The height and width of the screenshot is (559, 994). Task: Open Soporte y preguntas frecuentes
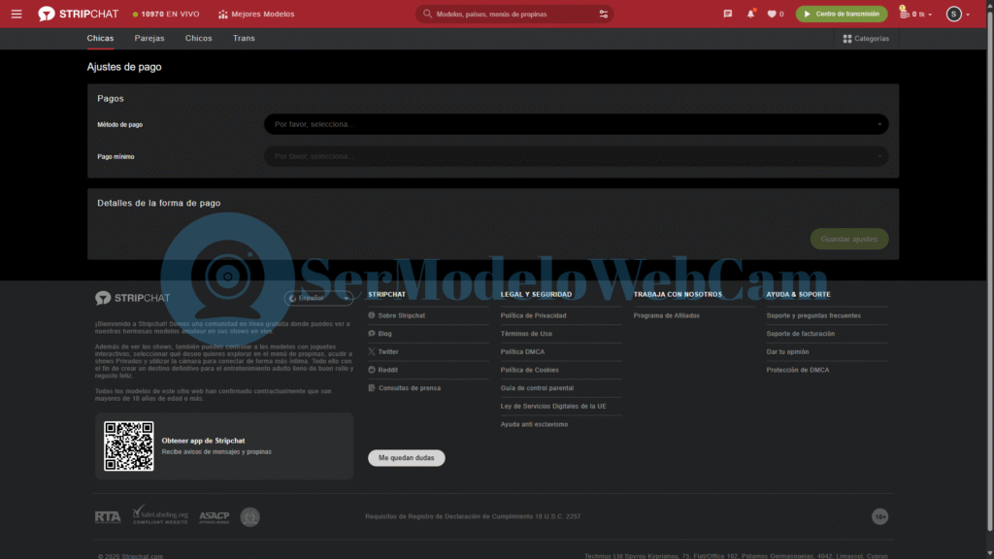[x=813, y=315]
